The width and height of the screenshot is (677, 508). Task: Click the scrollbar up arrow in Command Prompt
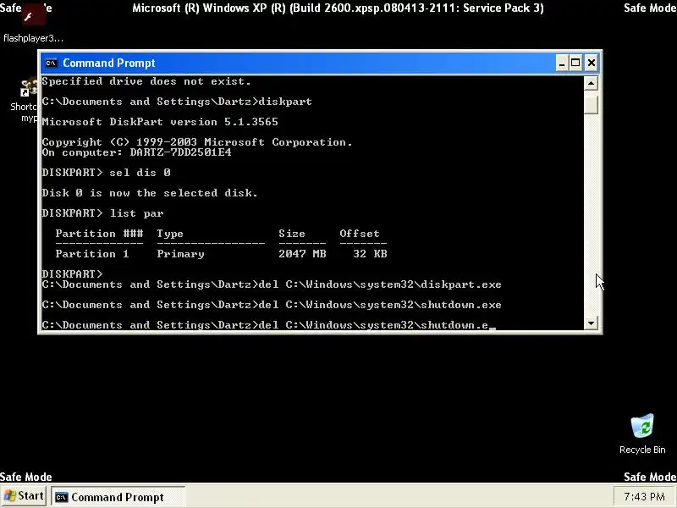click(591, 82)
